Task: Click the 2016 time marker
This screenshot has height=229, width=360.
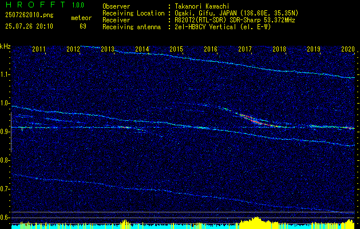Action: (211, 49)
